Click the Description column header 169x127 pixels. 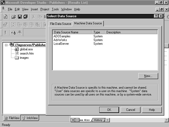[x=131, y=32]
